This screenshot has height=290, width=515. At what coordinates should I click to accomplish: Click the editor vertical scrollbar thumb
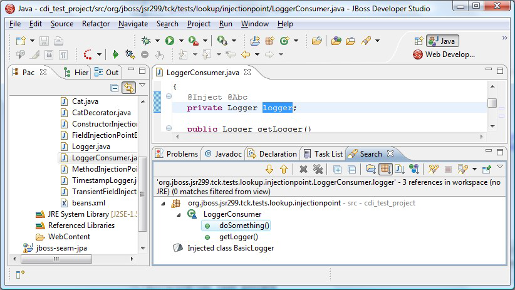(x=492, y=103)
